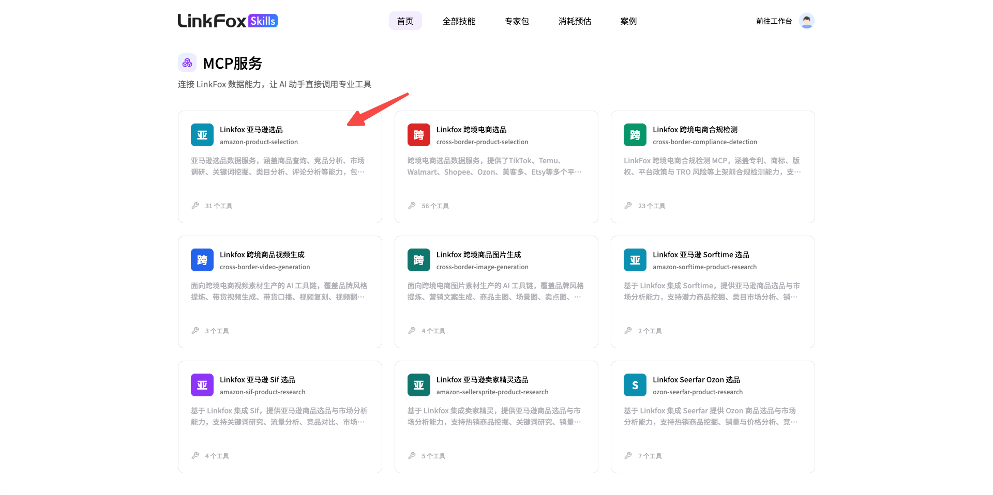Screen dimensions: 993x495
Task: Click the purple MCP服务 section icon
Action: coord(187,63)
